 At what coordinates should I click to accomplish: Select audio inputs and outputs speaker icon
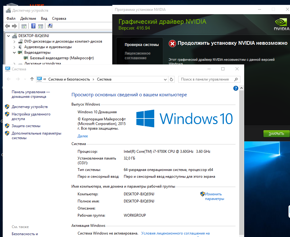pyautogui.click(x=20, y=47)
